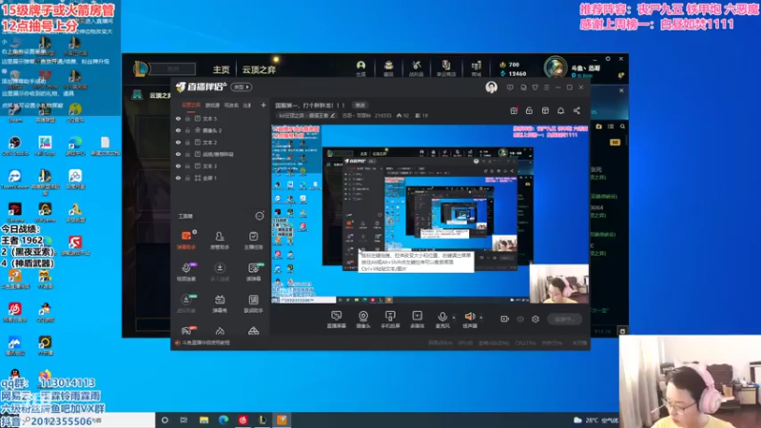761x428 pixels.
Task: Open the mode switch pill next to the logo
Action: click(x=242, y=88)
